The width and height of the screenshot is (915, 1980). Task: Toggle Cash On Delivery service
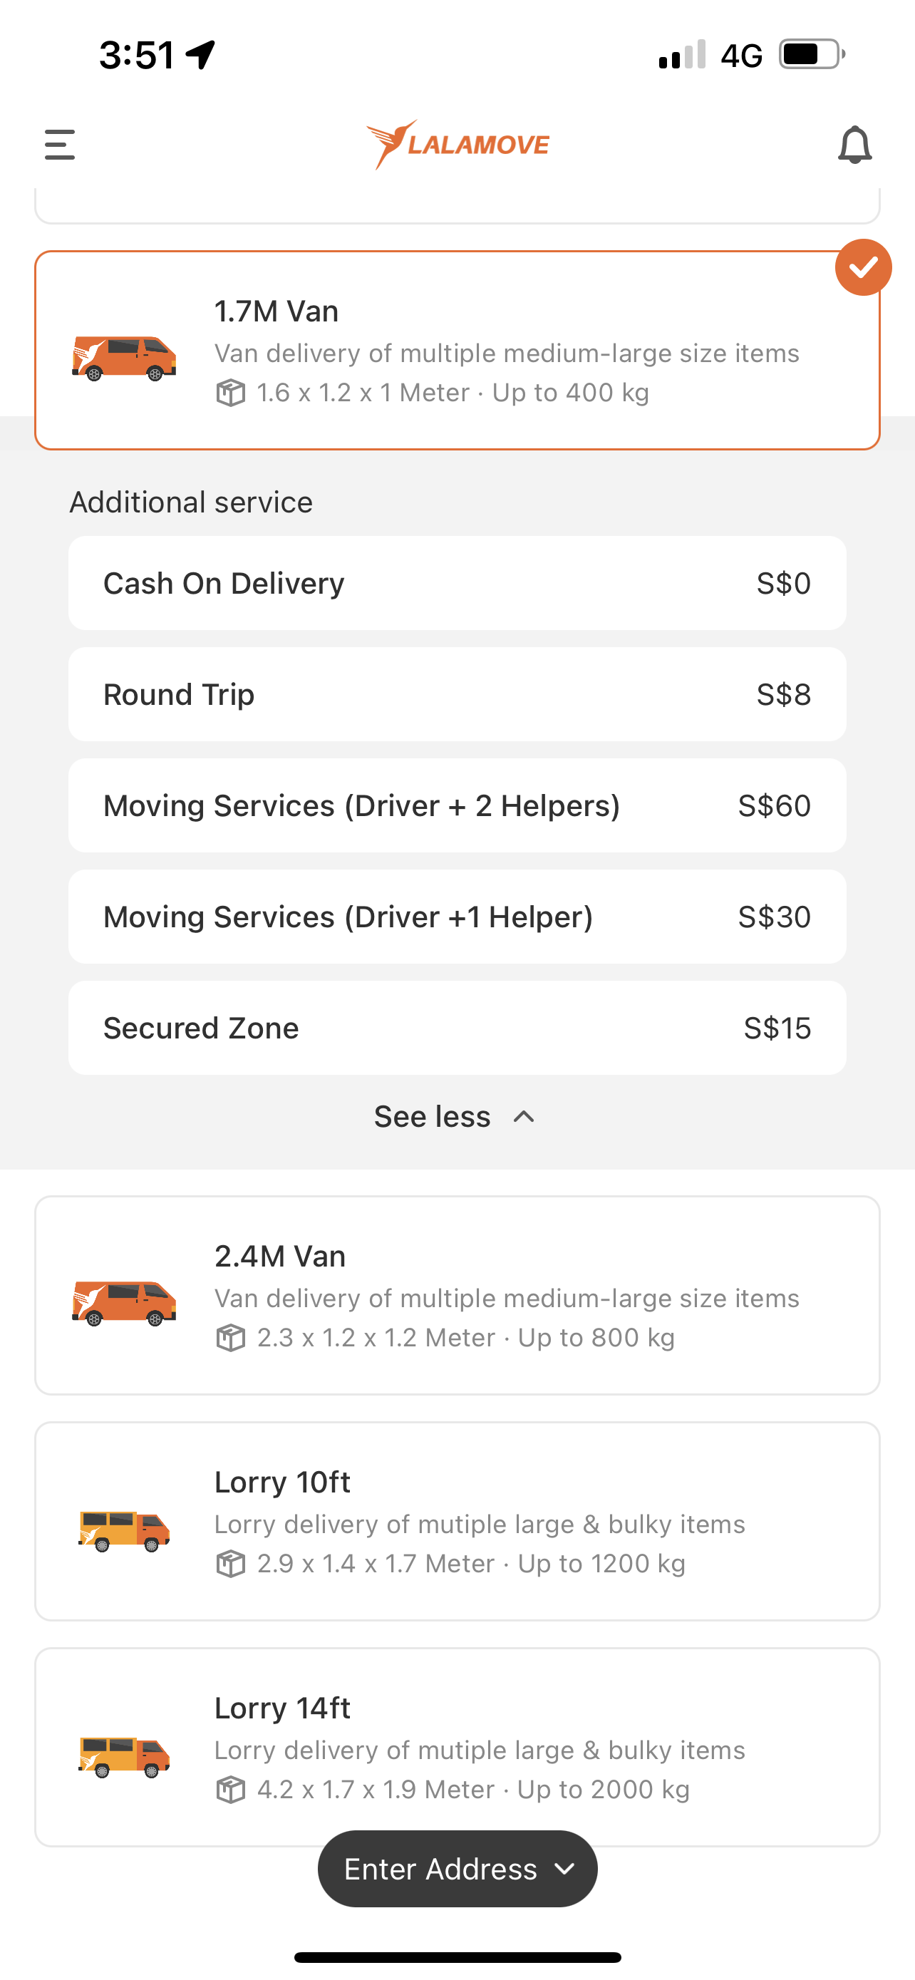[457, 584]
